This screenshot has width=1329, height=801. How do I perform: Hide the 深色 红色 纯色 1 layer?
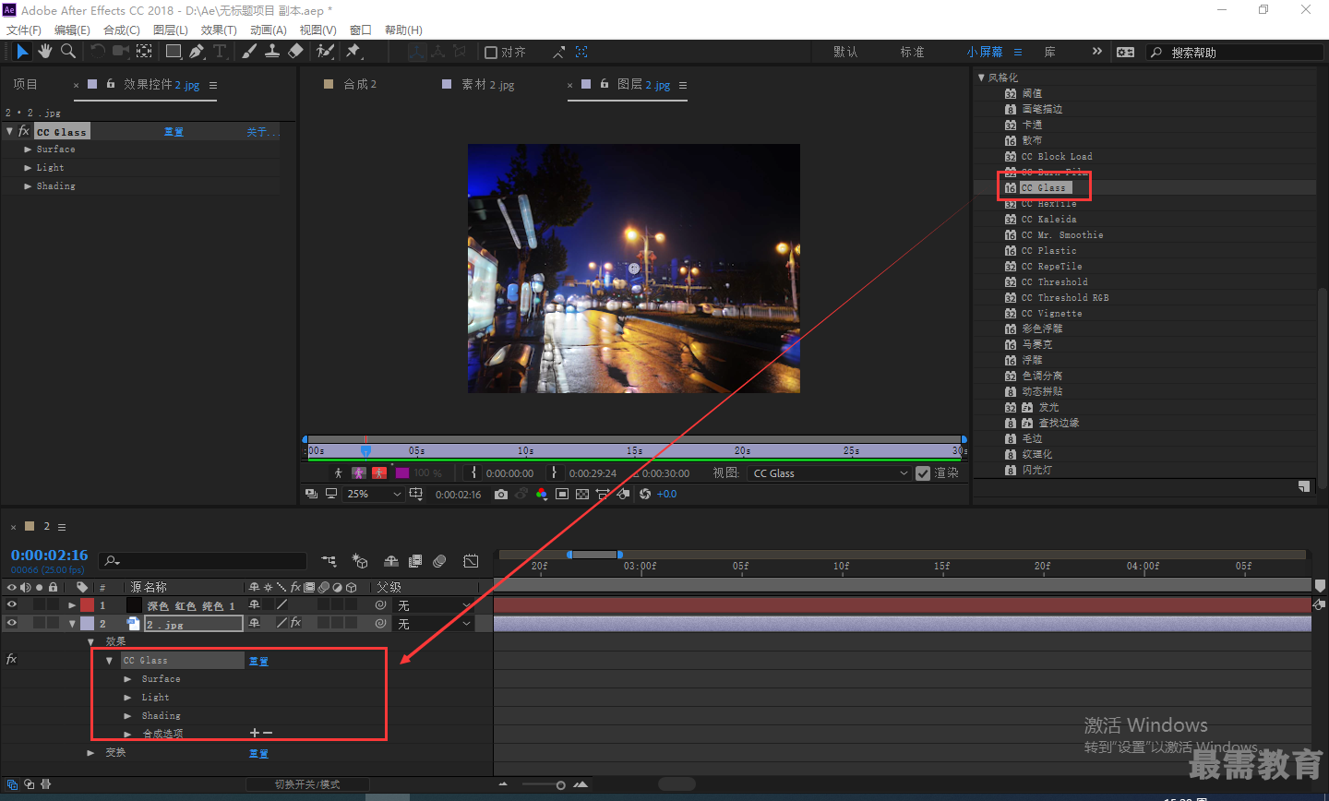coord(12,605)
